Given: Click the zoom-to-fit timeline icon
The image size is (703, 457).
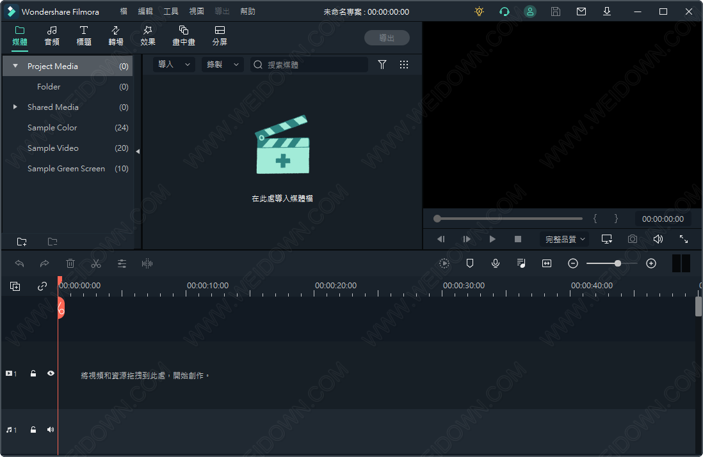Looking at the screenshot, I should (546, 263).
